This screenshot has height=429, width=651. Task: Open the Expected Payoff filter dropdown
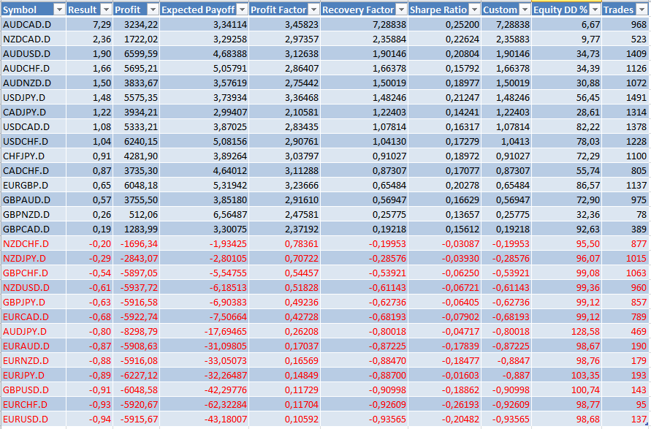click(x=243, y=10)
